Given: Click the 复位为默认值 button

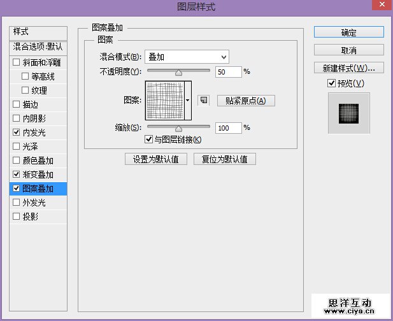Looking at the screenshot, I should point(225,159).
